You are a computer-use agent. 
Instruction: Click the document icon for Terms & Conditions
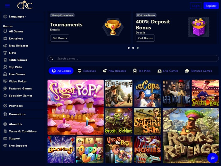click(x=5, y=131)
